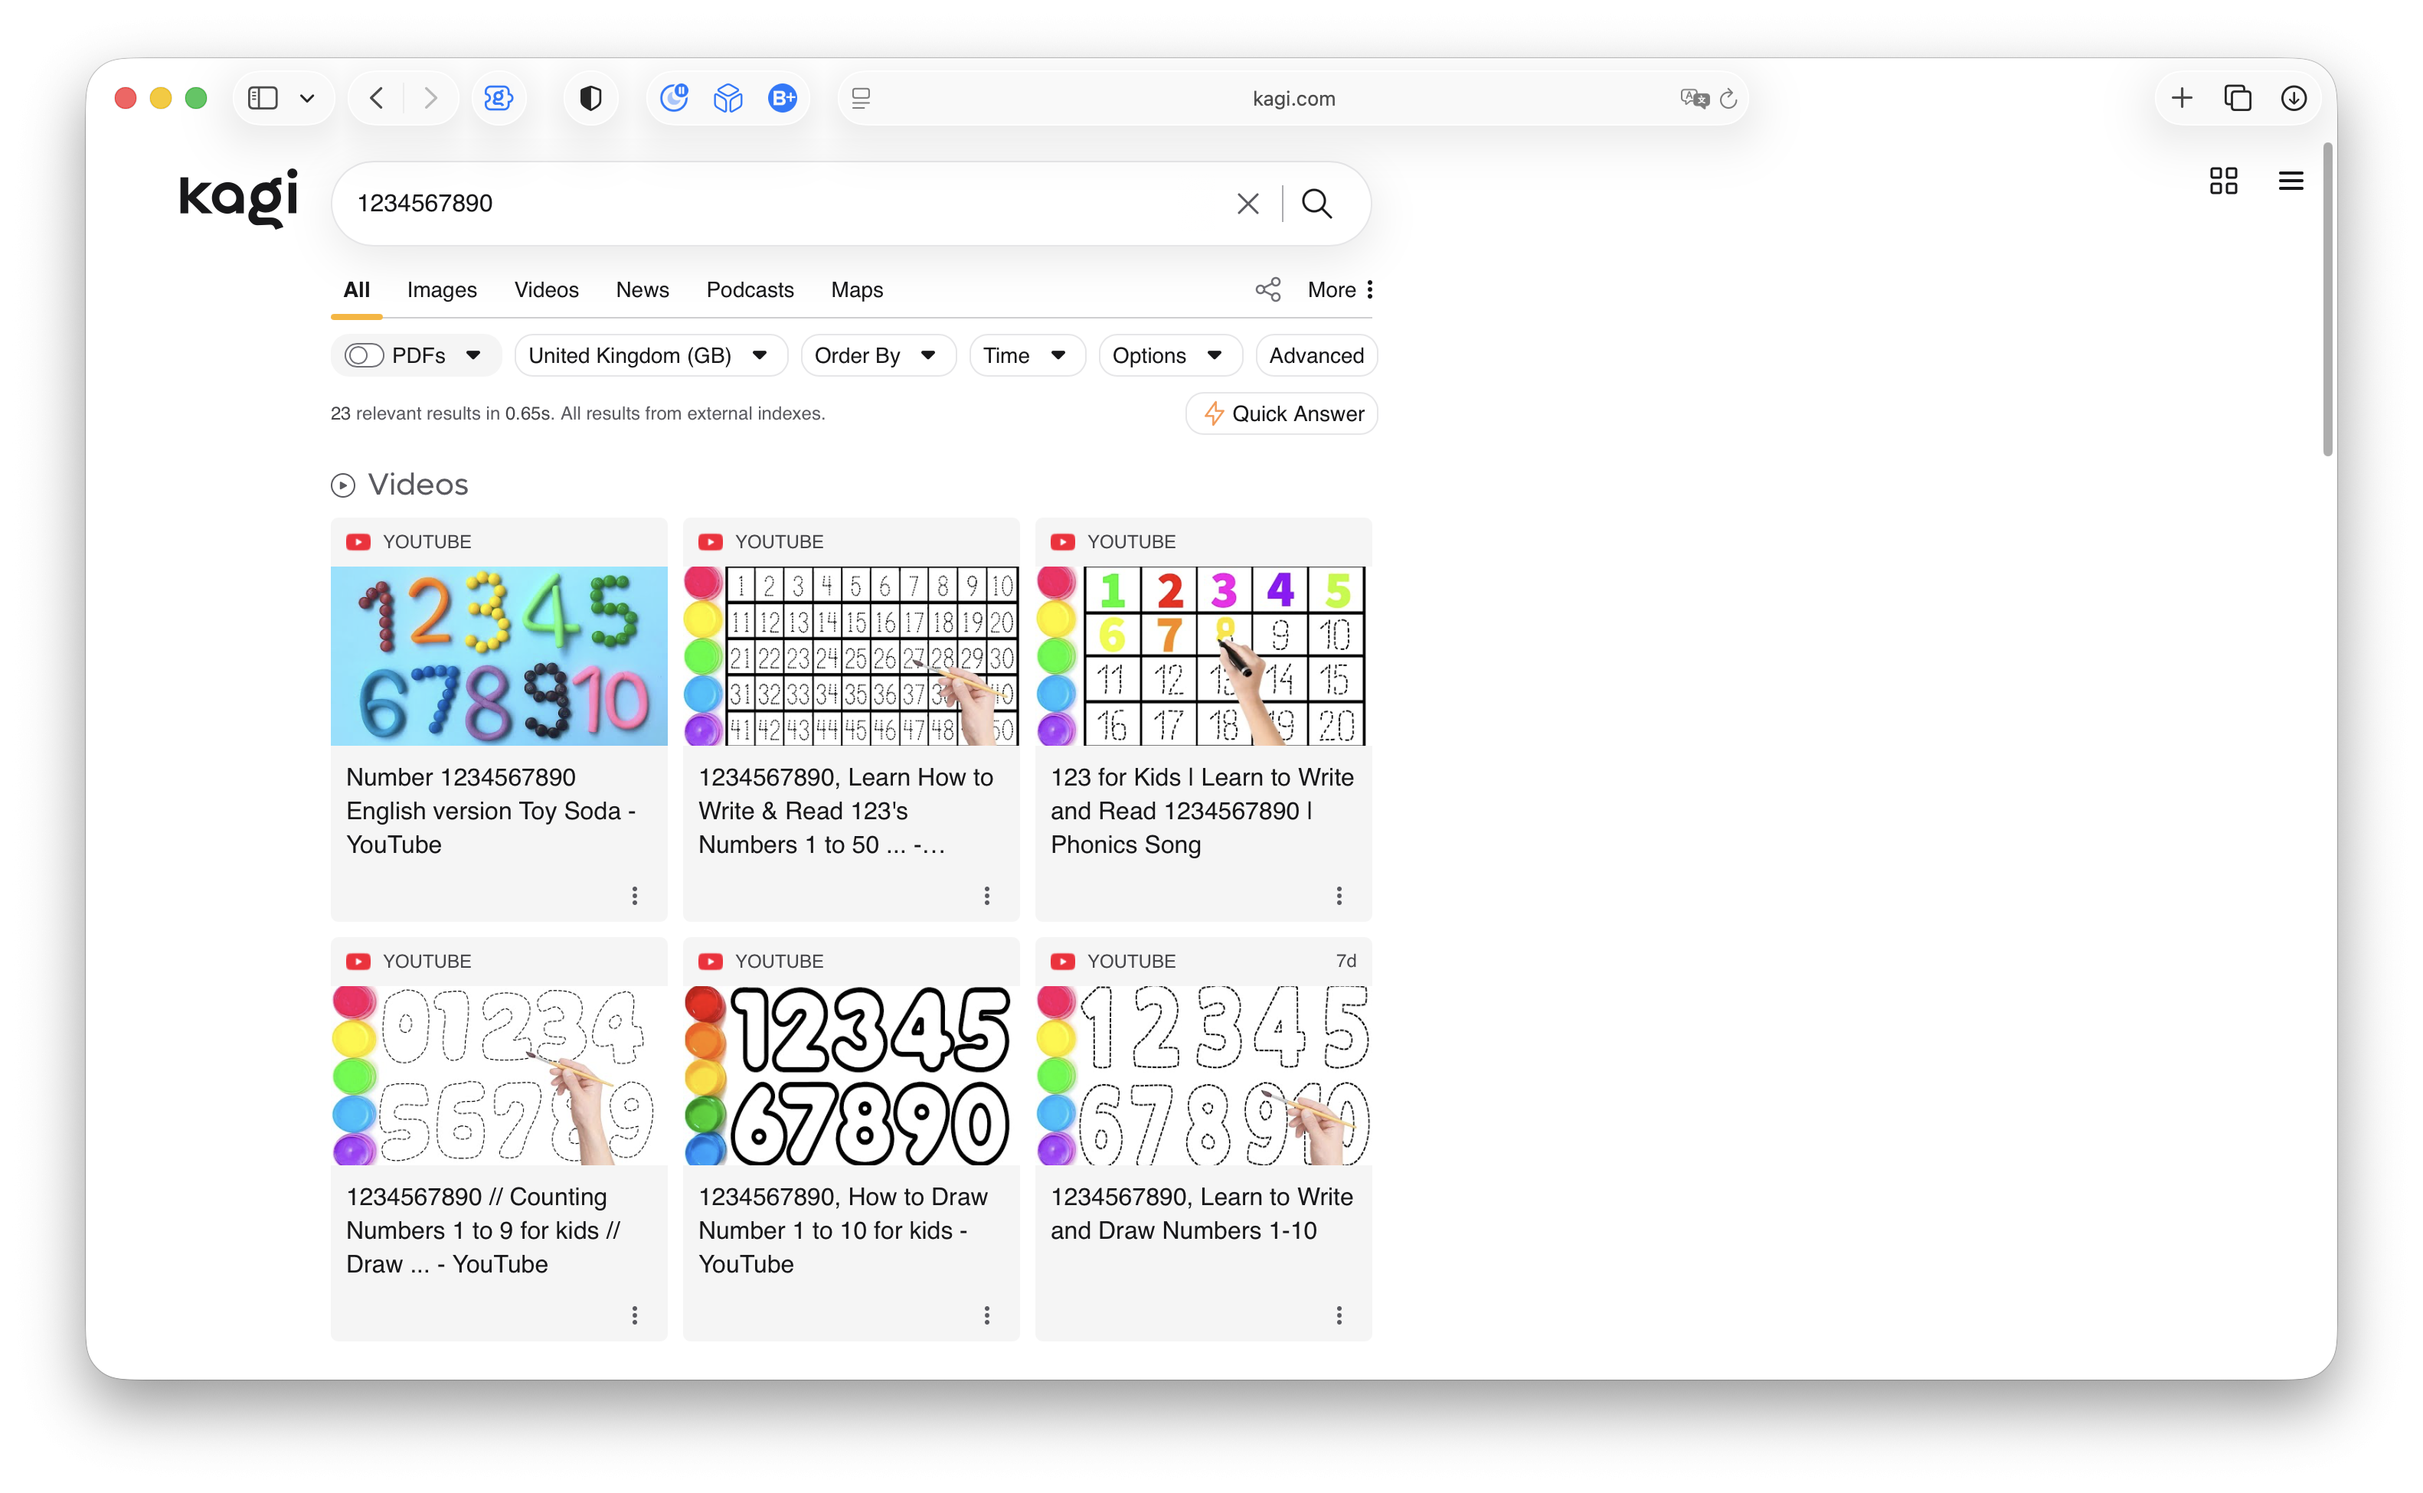The width and height of the screenshot is (2423, 1493).
Task: Click the Quick Answer lightning button
Action: pyautogui.click(x=1282, y=413)
